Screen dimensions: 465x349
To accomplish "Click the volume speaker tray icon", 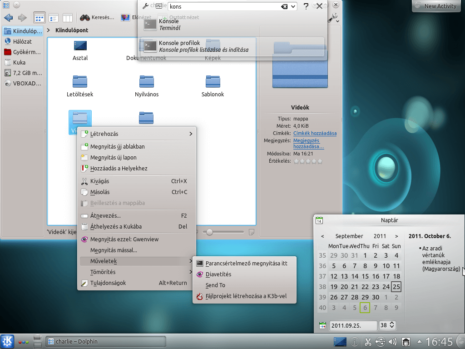I will pyautogui.click(x=393, y=342).
